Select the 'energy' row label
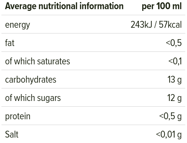Viewport: 187px width, 143px height. (x=17, y=25)
